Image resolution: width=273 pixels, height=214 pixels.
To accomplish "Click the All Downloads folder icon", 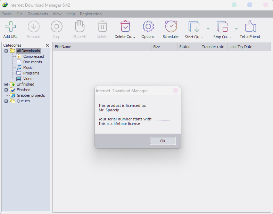I will [13, 51].
